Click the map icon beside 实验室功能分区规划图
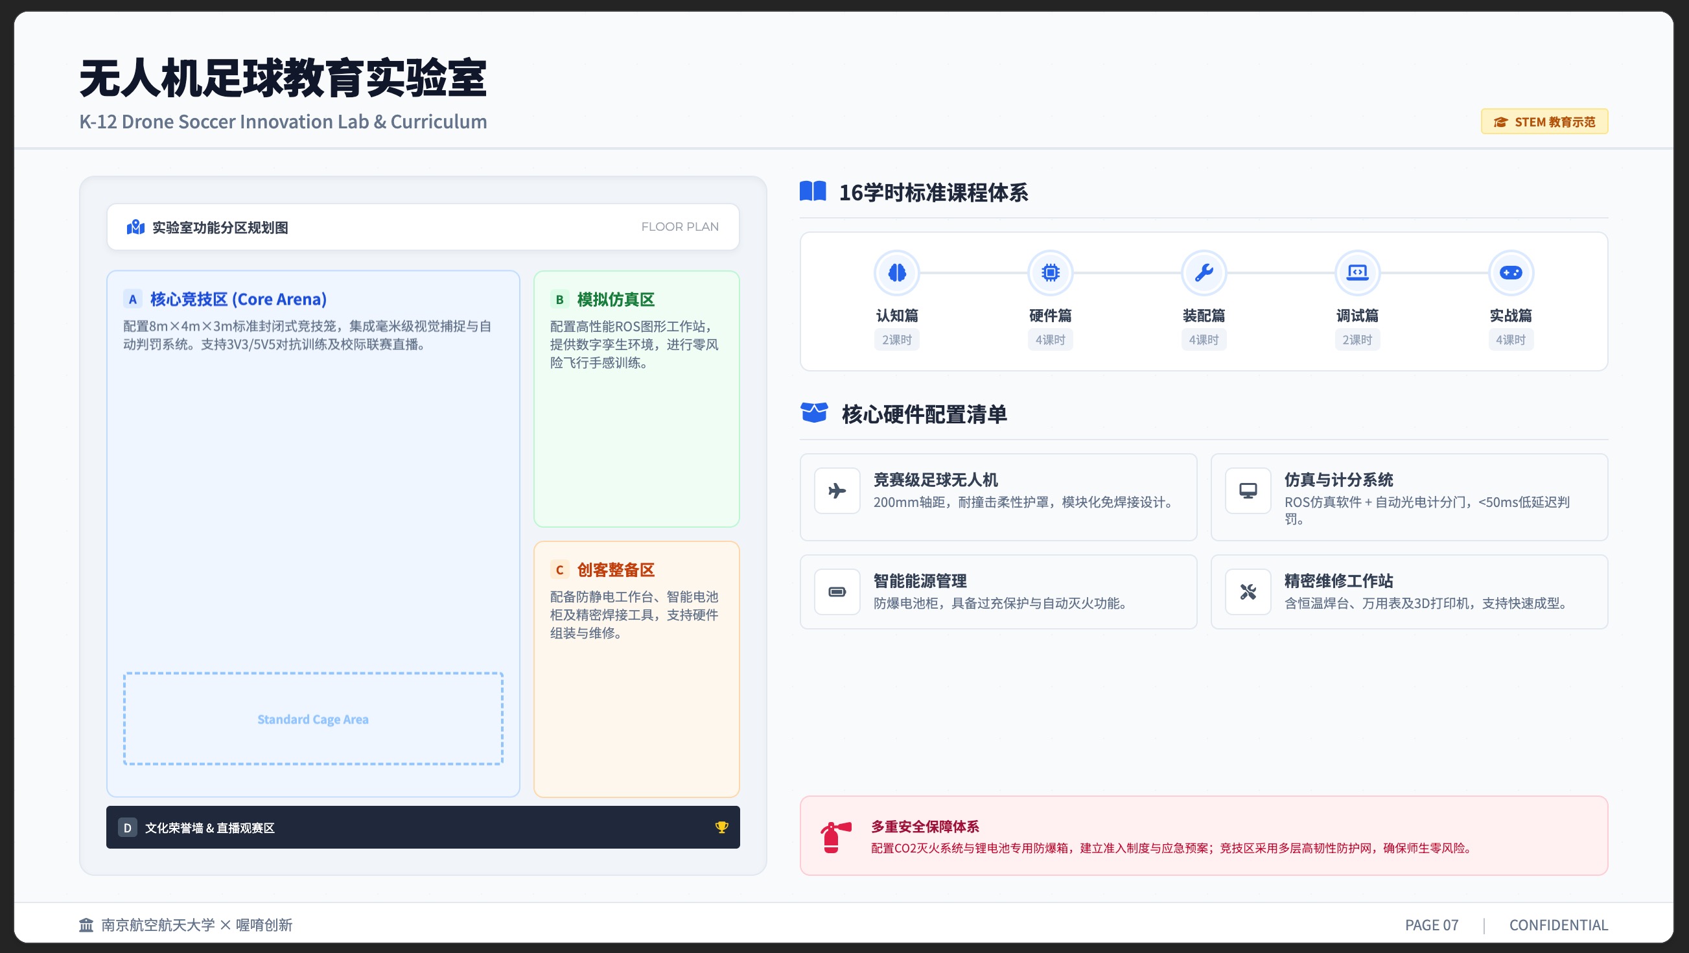The image size is (1689, 953). pyautogui.click(x=135, y=227)
